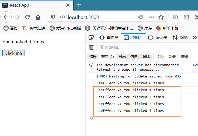Focus the 过滤输出 filter output field

tap(148, 47)
